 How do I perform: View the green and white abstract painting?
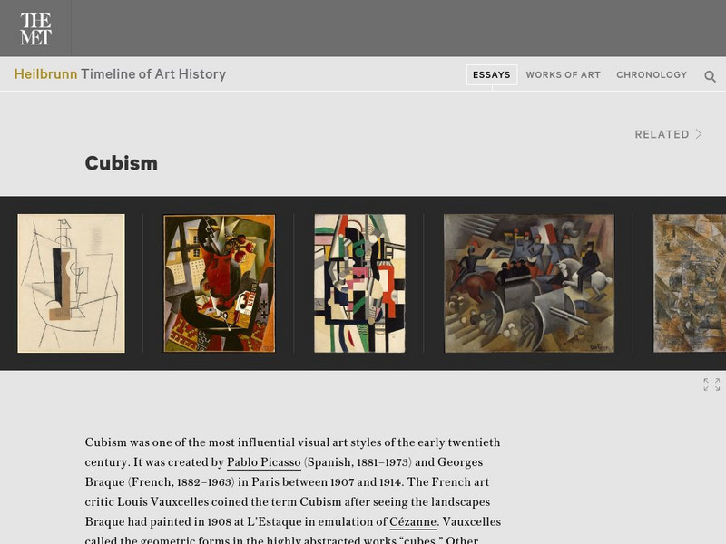click(359, 283)
